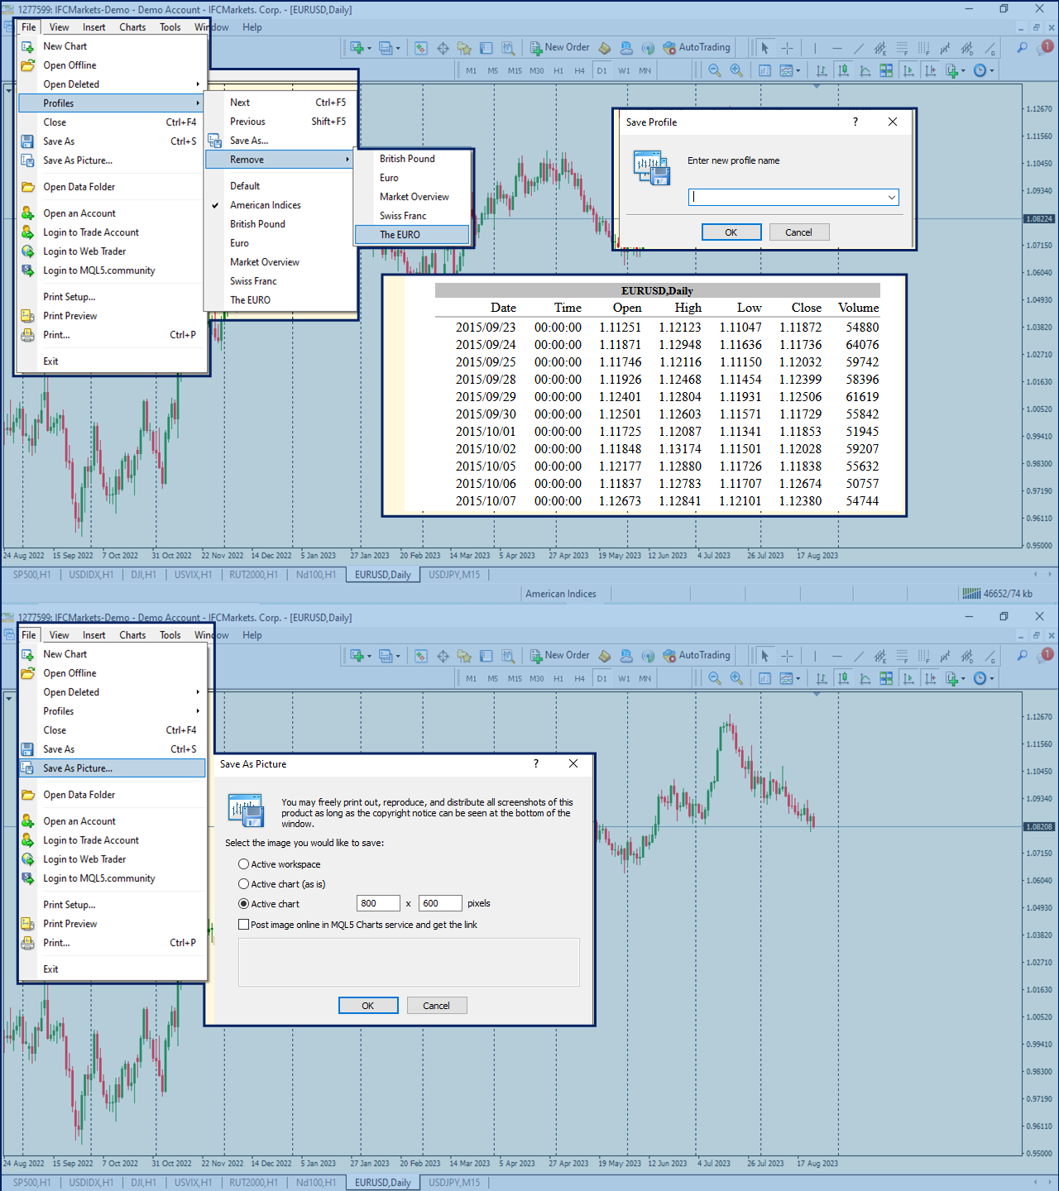Switch the chart to line chart view
Screen dimensions: 1059x1191
point(865,70)
